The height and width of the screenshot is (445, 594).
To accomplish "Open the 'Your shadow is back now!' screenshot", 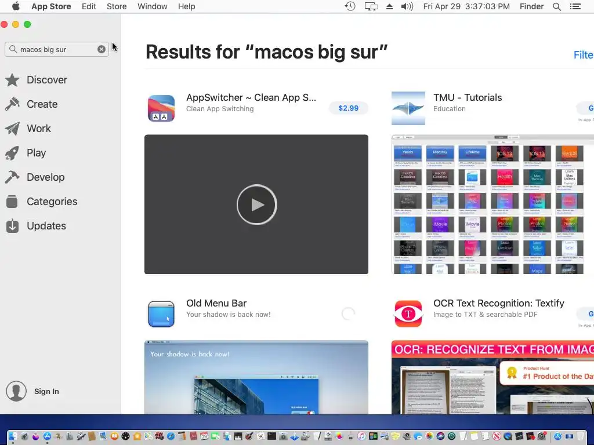I will (256, 377).
